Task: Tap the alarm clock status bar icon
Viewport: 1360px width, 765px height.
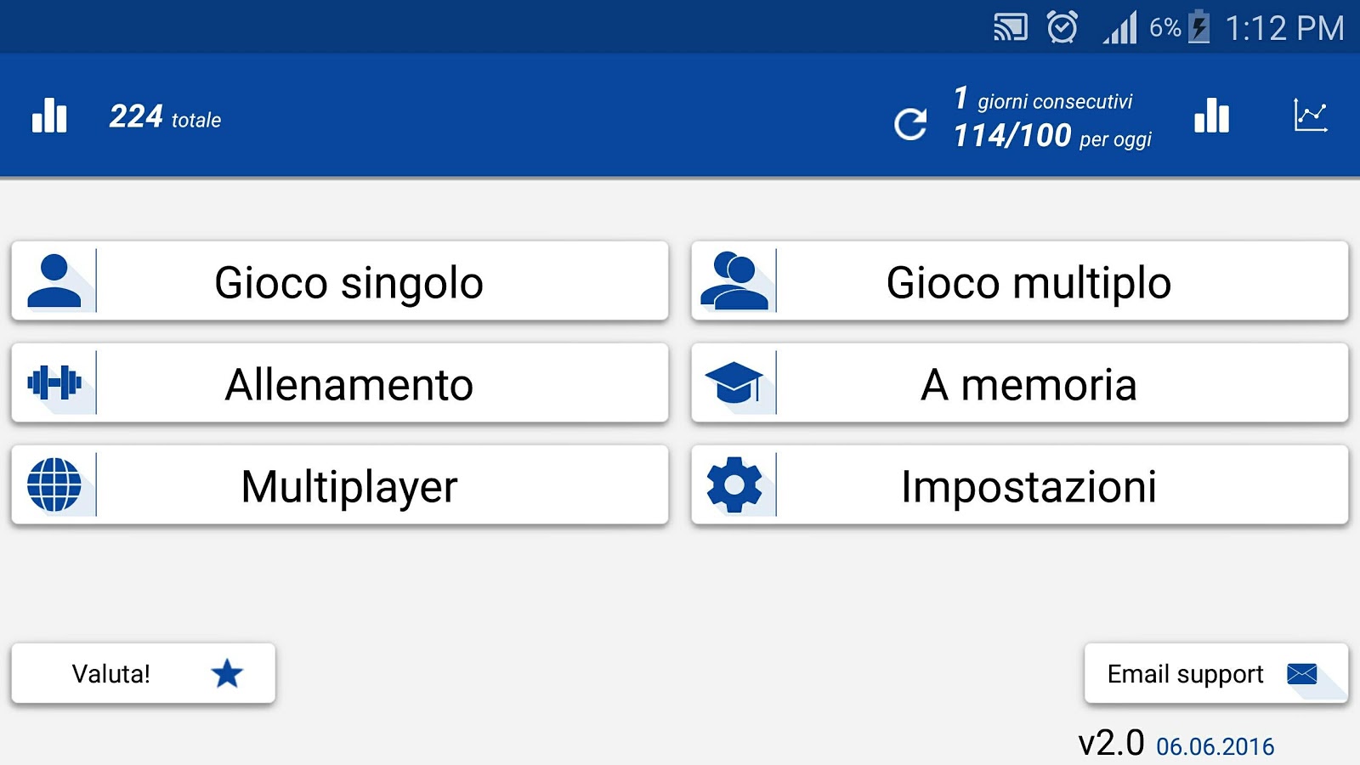Action: pos(1062,27)
